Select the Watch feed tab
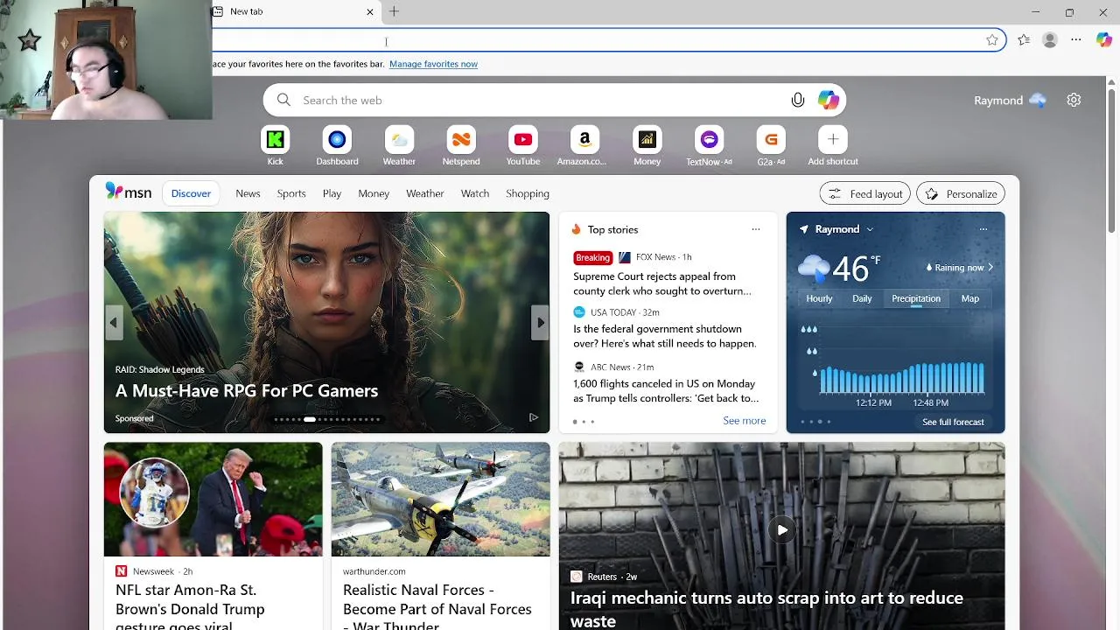The width and height of the screenshot is (1120, 630). coord(475,193)
